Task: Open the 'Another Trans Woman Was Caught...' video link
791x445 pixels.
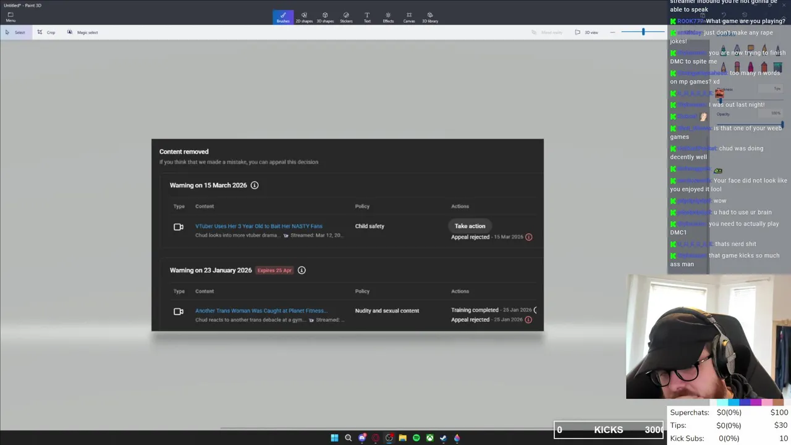Action: (x=261, y=311)
